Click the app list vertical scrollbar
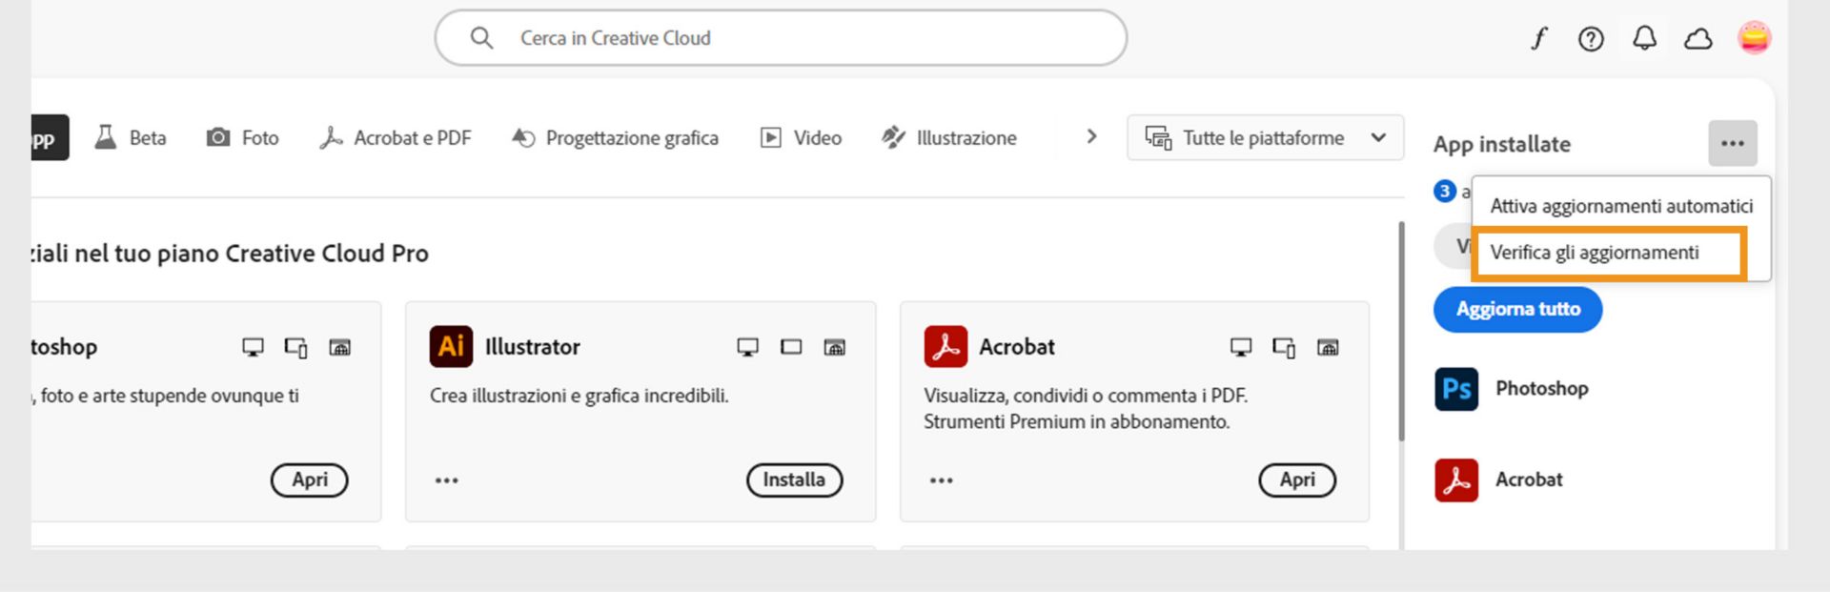This screenshot has width=1830, height=592. [x=1401, y=332]
